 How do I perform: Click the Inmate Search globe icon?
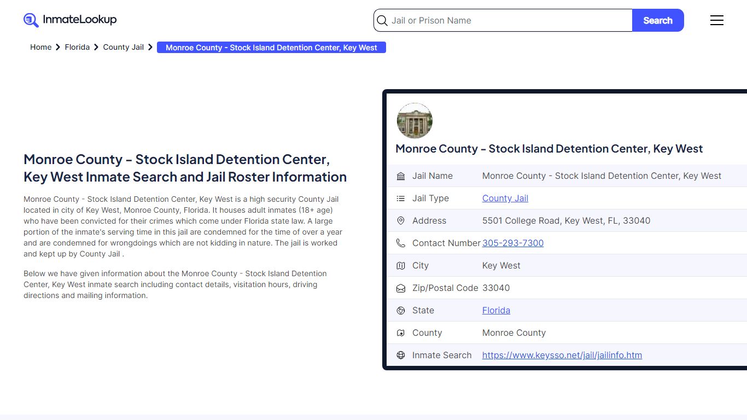pyautogui.click(x=401, y=355)
